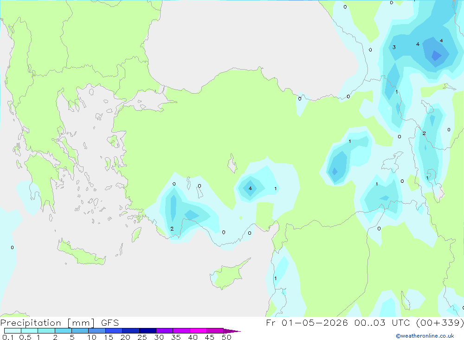Screen dimensions: 464x340
Task: Pick the 15–20 mm legend color swatch
Action: 114,331
